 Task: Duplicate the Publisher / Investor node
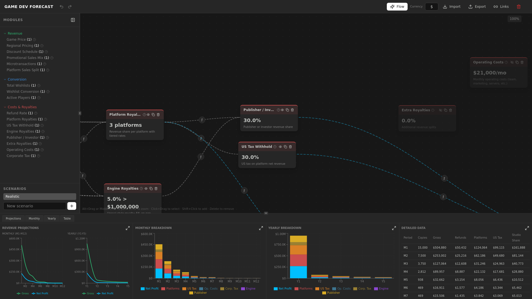coord(287,110)
